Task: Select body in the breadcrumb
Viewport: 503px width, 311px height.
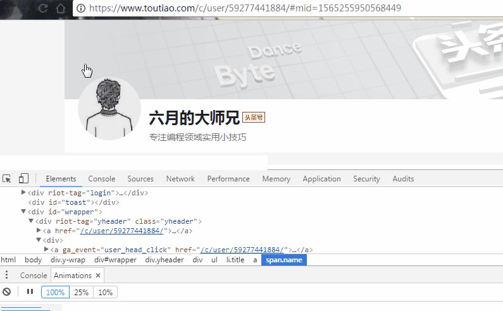Action: [x=34, y=260]
